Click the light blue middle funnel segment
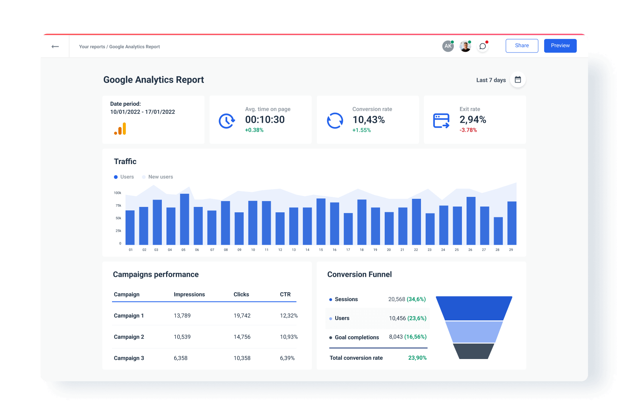 tap(474, 332)
